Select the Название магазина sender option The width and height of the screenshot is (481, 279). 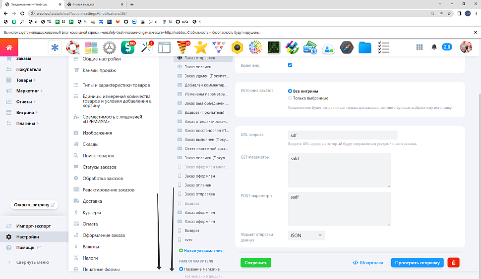(181, 269)
